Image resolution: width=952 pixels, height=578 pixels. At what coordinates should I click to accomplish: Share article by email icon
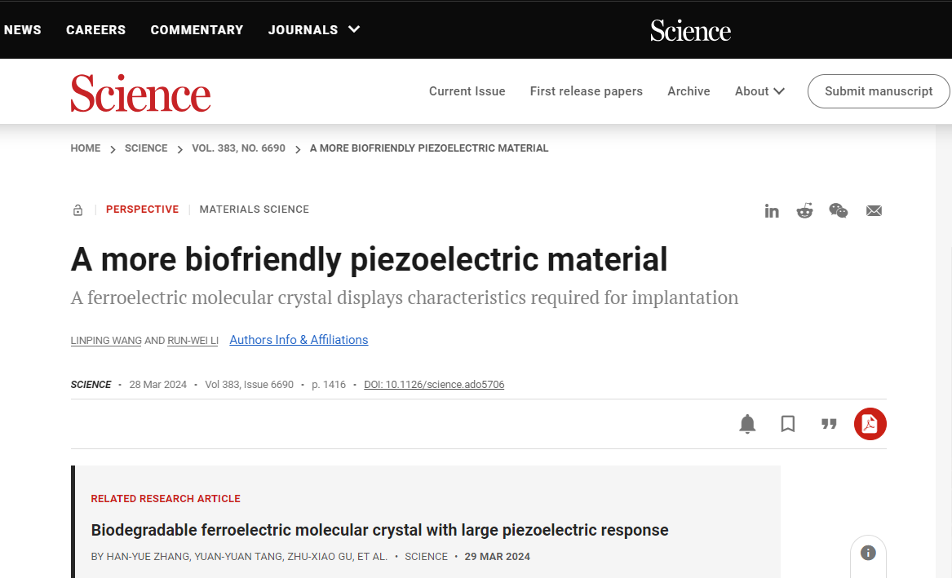pyautogui.click(x=874, y=211)
